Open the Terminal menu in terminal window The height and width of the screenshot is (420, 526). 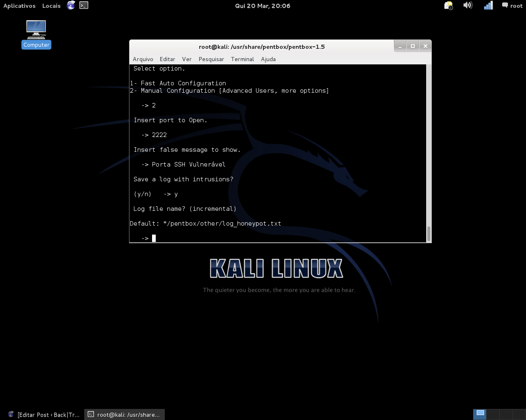coord(242,59)
